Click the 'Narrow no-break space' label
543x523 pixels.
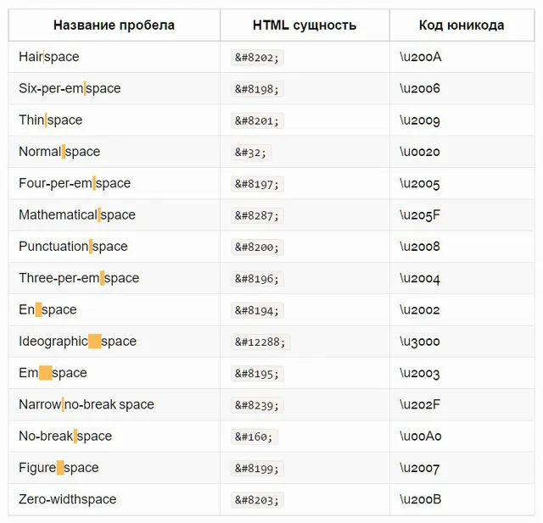tap(87, 404)
